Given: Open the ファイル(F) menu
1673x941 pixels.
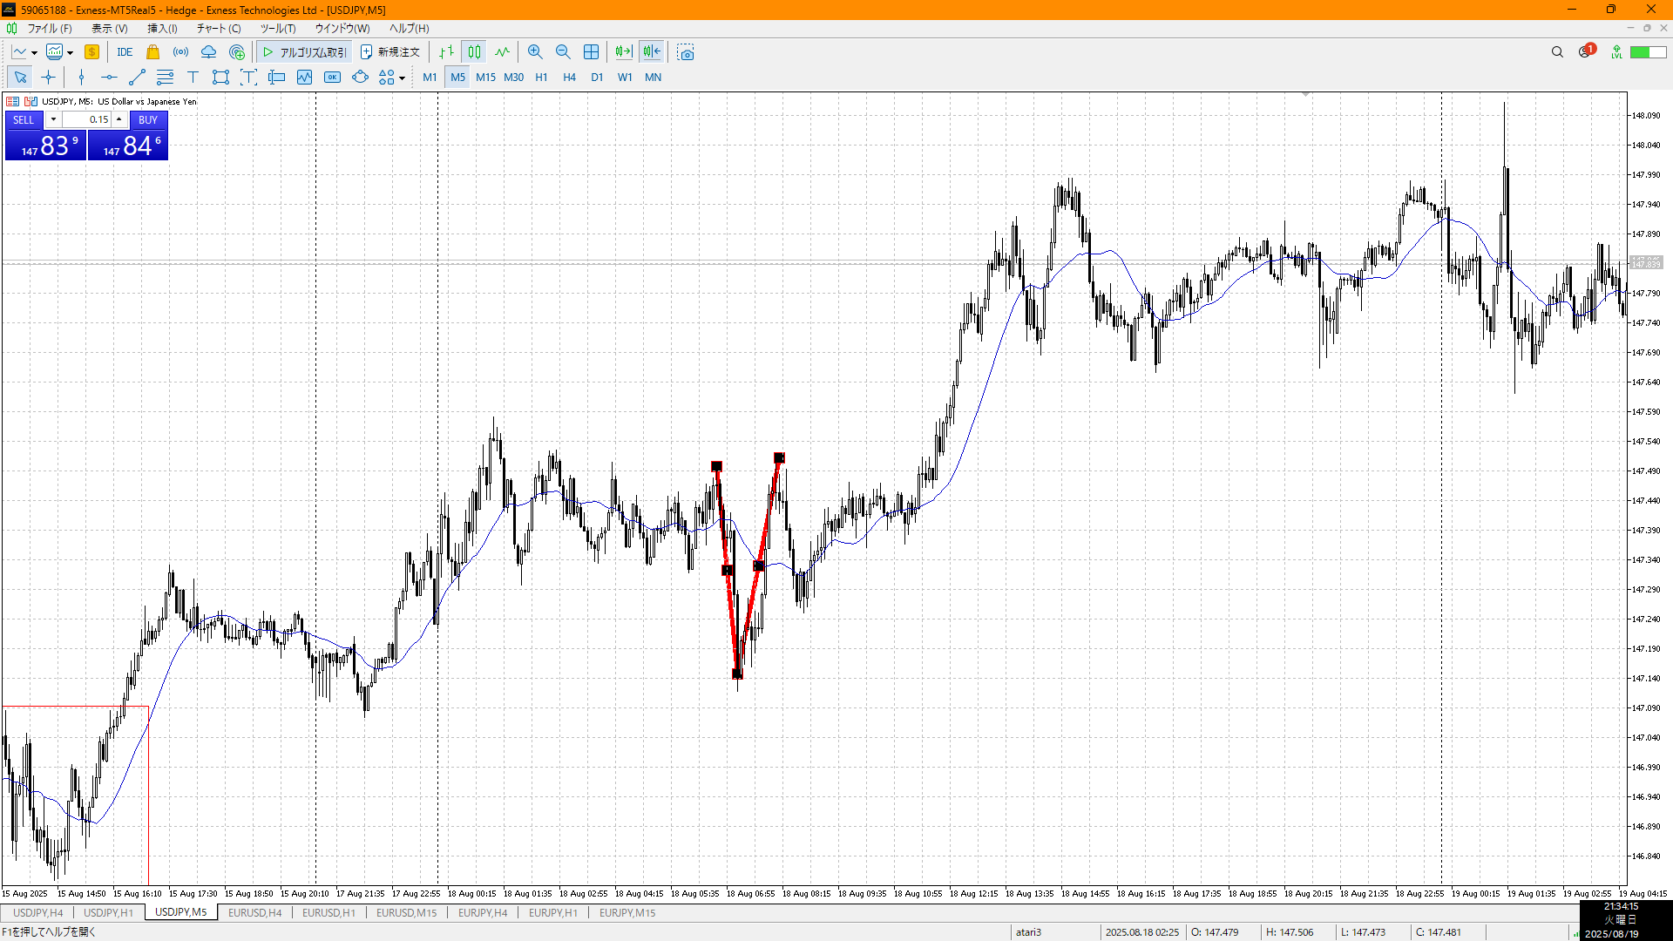Looking at the screenshot, I should [50, 29].
